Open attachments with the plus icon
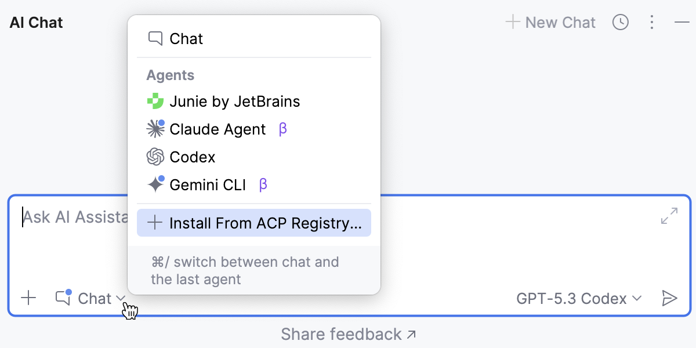This screenshot has height=348, width=696. [x=28, y=298]
